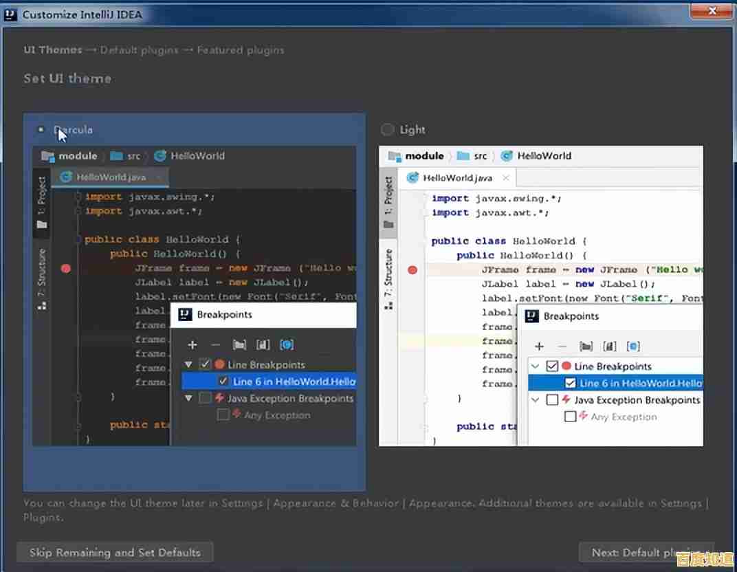This screenshot has width=737, height=572.
Task: Collapse Line Breakpoints tree arrow in Light preview
Action: click(x=536, y=366)
